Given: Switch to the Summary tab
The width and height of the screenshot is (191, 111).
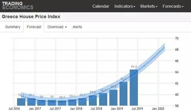Looking at the screenshot, I should [13, 27].
